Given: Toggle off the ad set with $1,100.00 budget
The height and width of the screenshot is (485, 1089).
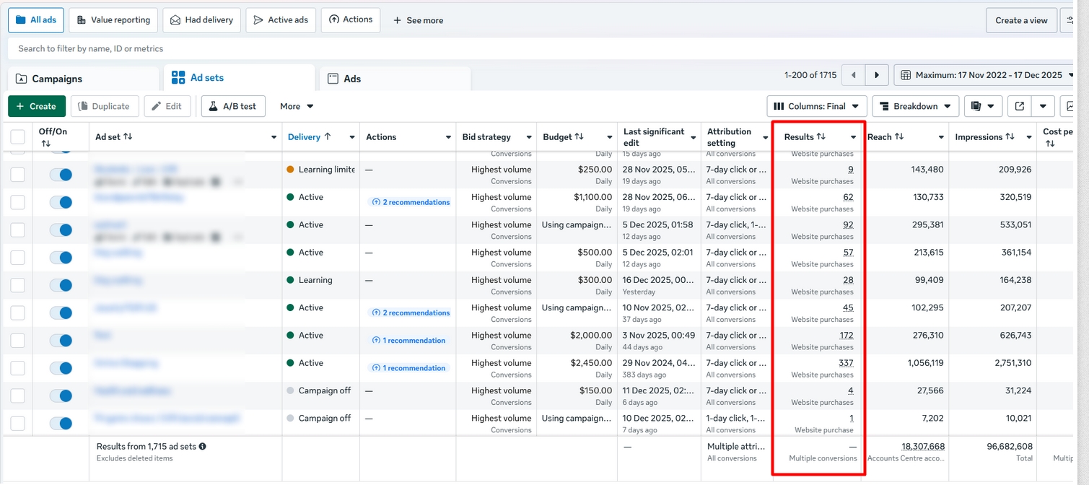Looking at the screenshot, I should 61,202.
